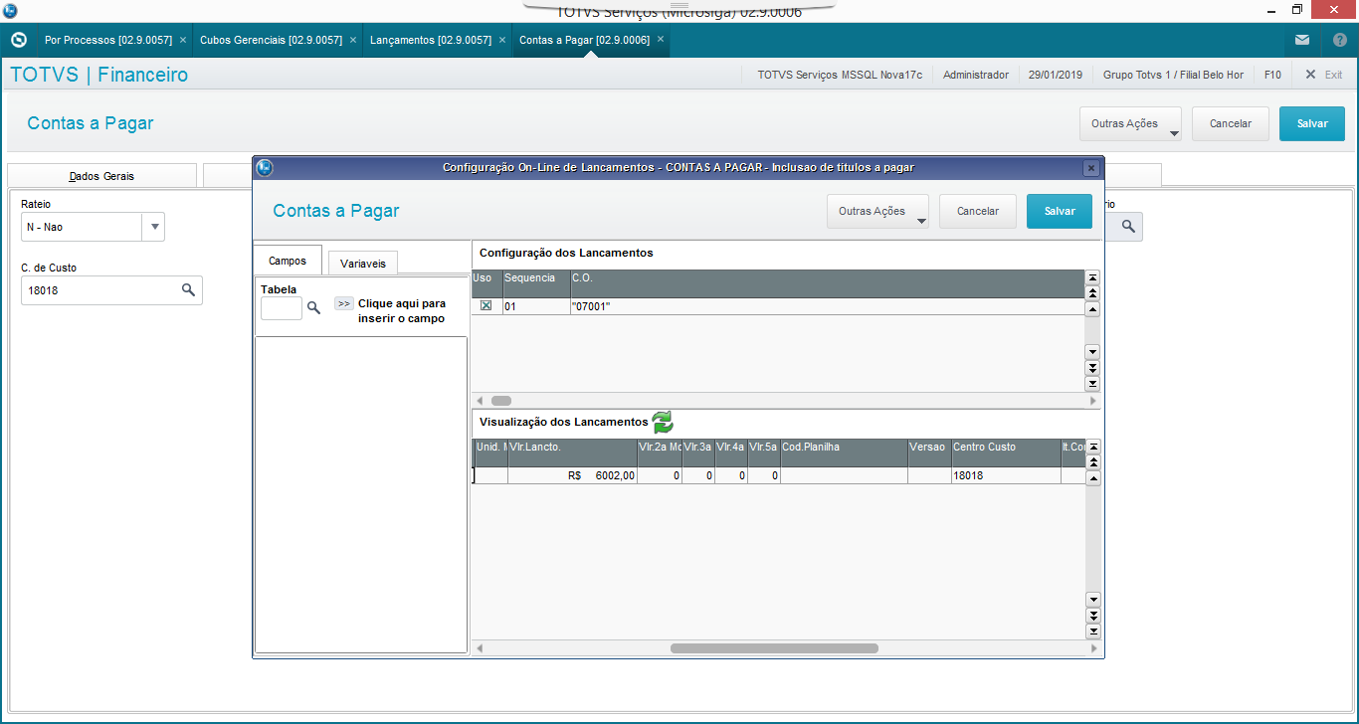Screen dimensions: 1359x724
Task: Click the partially hidden lookup magnifier right of dialog
Action: [x=1128, y=227]
